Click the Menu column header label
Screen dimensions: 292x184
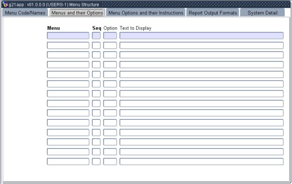tap(54, 28)
